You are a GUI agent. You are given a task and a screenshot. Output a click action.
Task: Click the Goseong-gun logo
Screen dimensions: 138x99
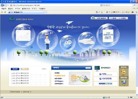coord(21,19)
